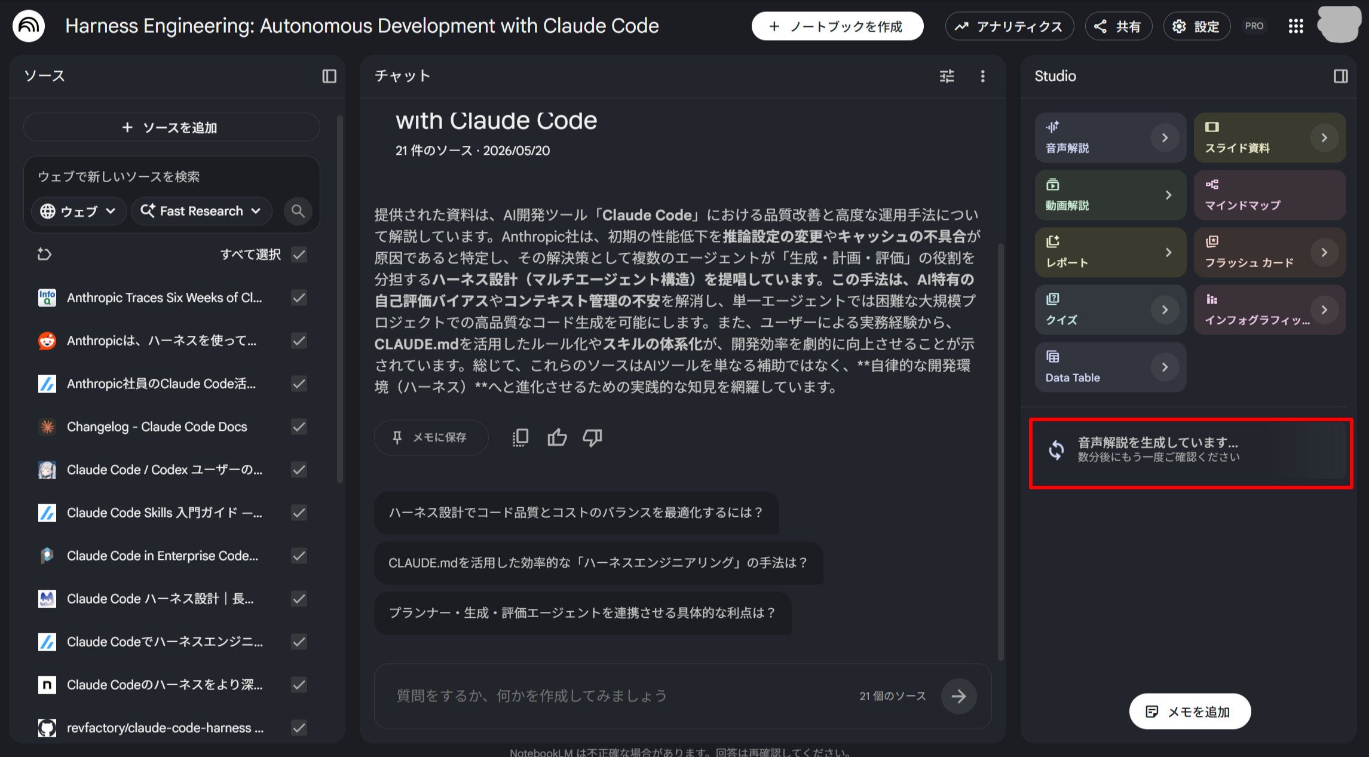
Task: Open アナリティクス analytics
Action: [x=1009, y=26]
